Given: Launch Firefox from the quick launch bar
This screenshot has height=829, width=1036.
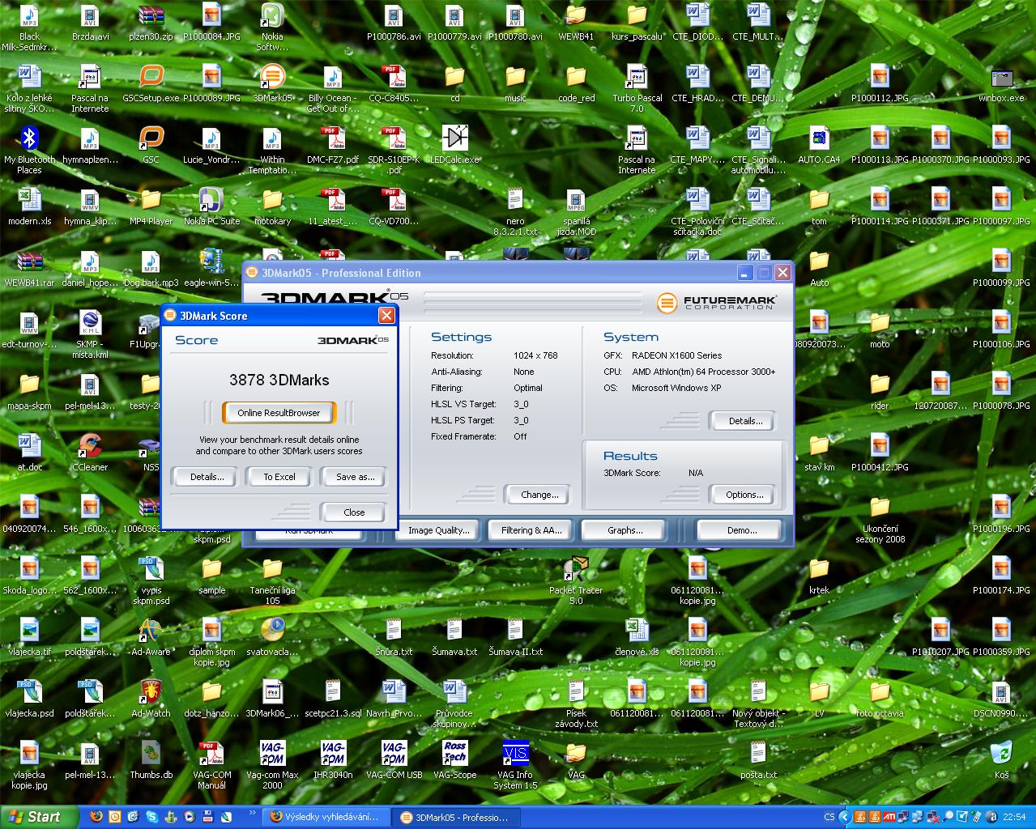Looking at the screenshot, I should pyautogui.click(x=96, y=817).
